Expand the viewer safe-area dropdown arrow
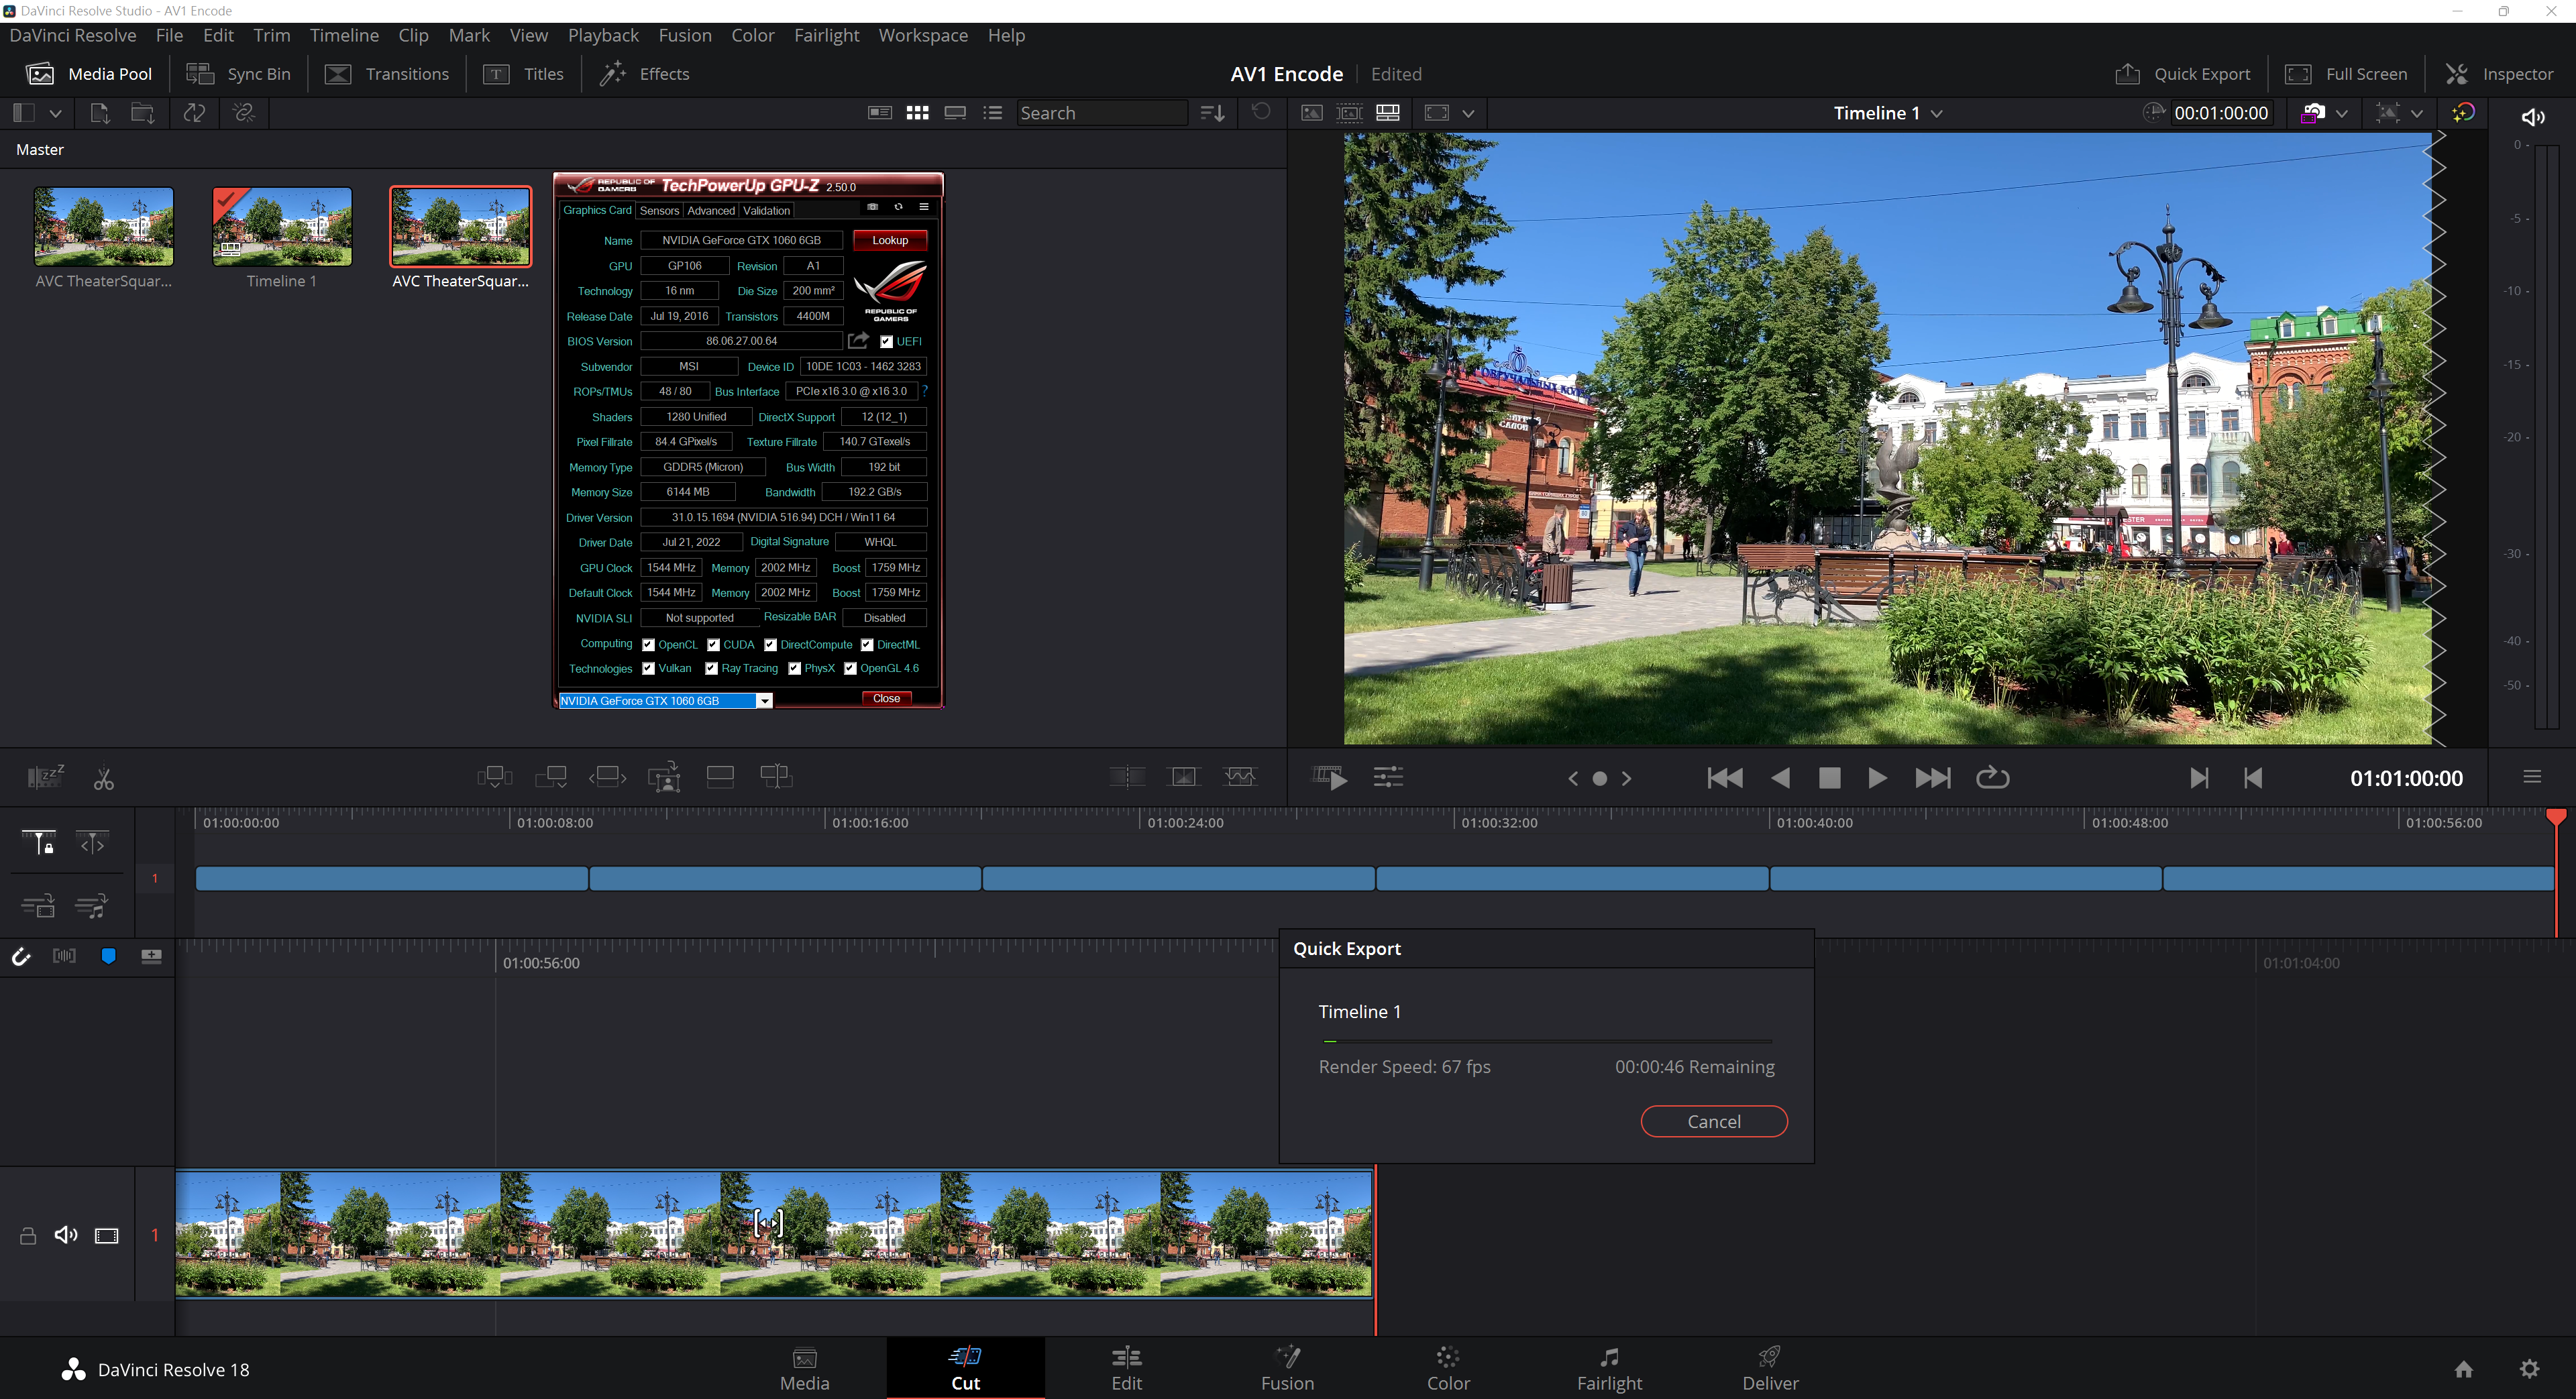Viewport: 2576px width, 1399px height. 1468,113
